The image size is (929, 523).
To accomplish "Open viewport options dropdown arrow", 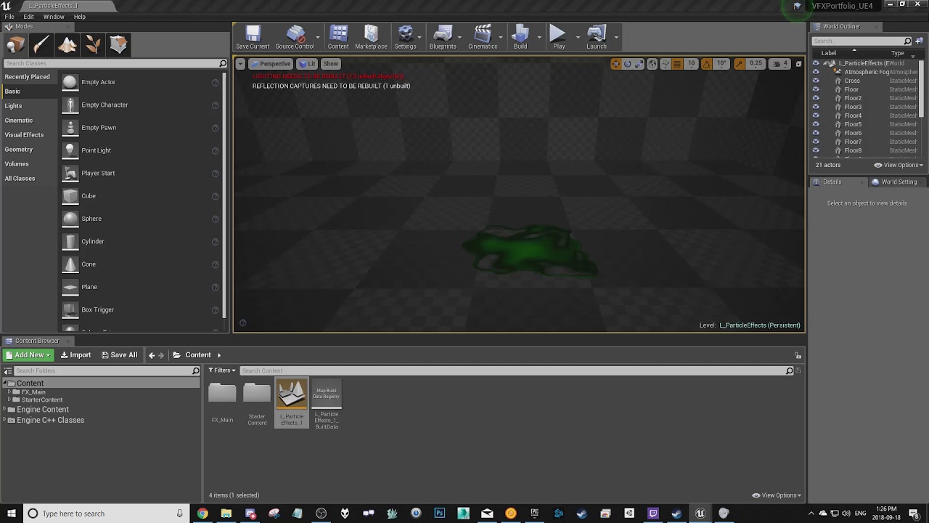I will (x=240, y=64).
